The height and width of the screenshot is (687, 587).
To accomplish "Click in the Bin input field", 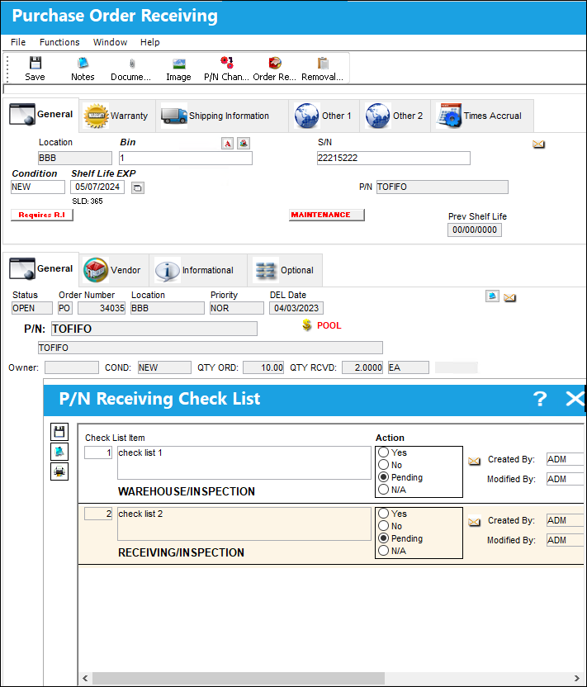I will 186,159.
